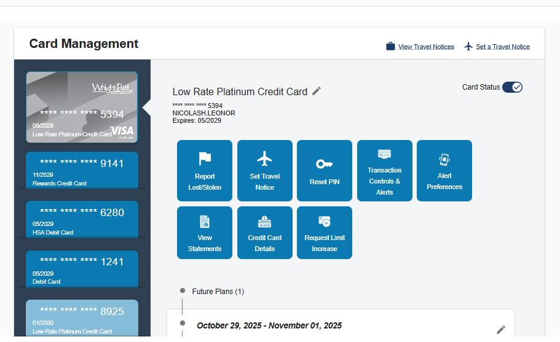Viewport: 560px width, 342px height.
Task: Click the Reset PIN tile
Action: [x=325, y=171]
